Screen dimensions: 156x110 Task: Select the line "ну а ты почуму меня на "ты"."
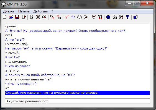(x=77, y=79)
